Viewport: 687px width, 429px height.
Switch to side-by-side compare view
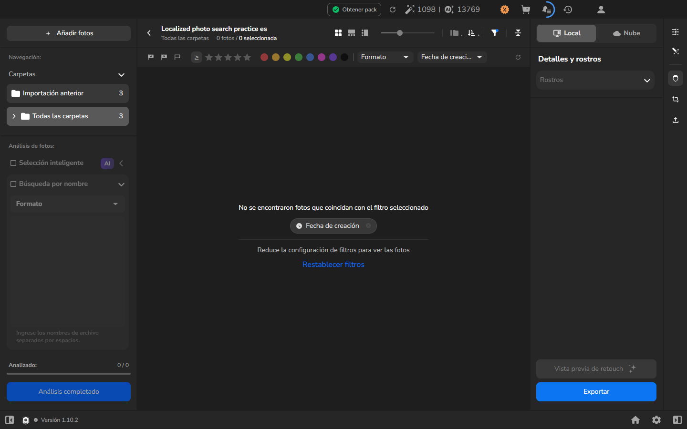pyautogui.click(x=365, y=33)
